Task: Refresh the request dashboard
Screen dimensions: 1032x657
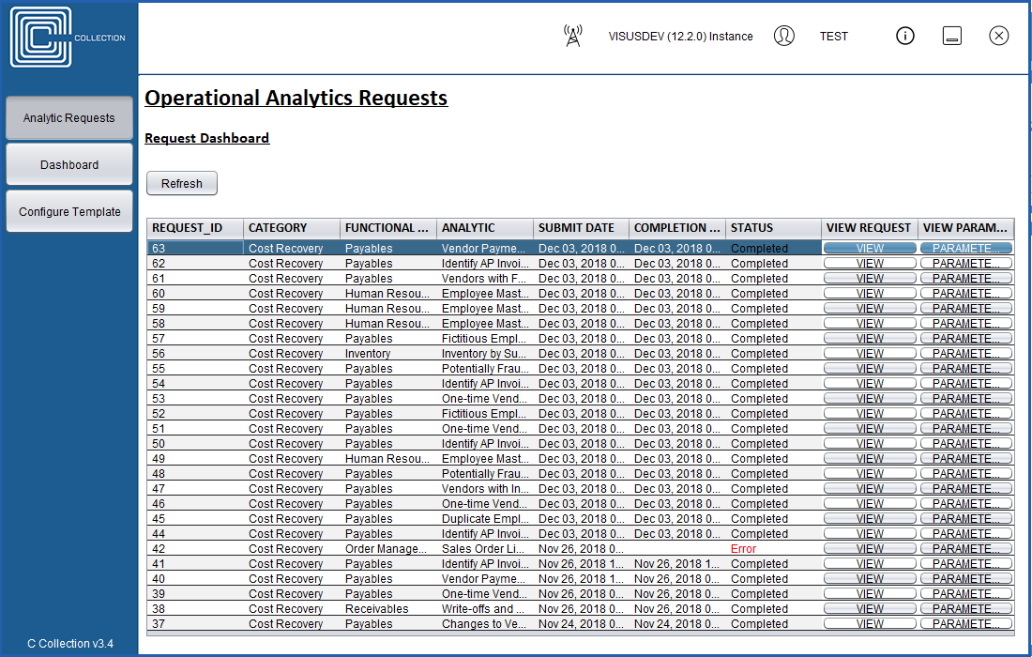Action: tap(182, 184)
